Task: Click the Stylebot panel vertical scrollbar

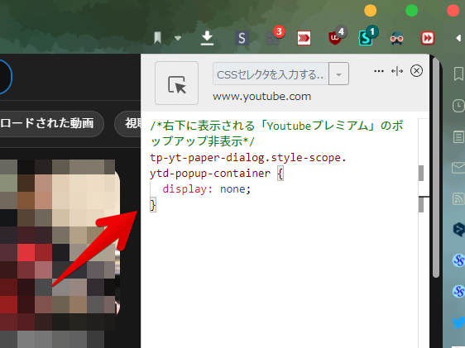Action: tap(436, 167)
